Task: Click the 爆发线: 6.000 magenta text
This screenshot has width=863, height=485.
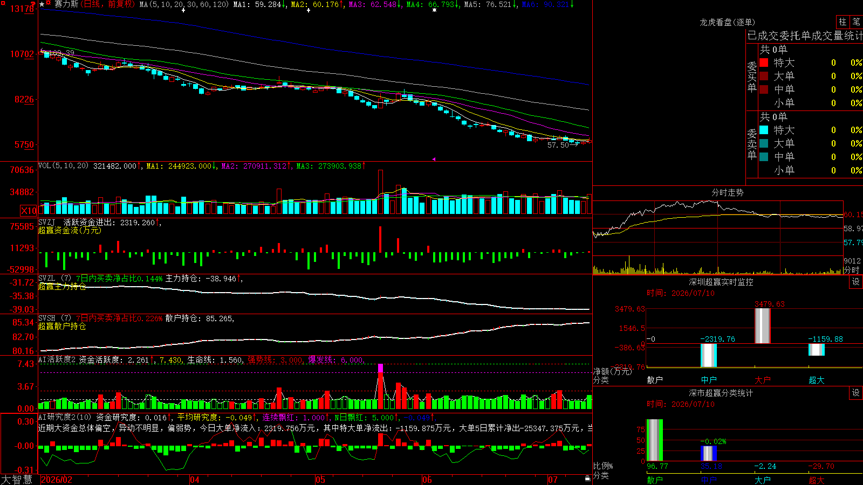Action: click(x=337, y=360)
